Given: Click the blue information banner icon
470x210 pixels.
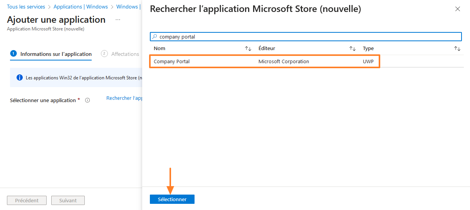Looking at the screenshot, I should 20,78.
